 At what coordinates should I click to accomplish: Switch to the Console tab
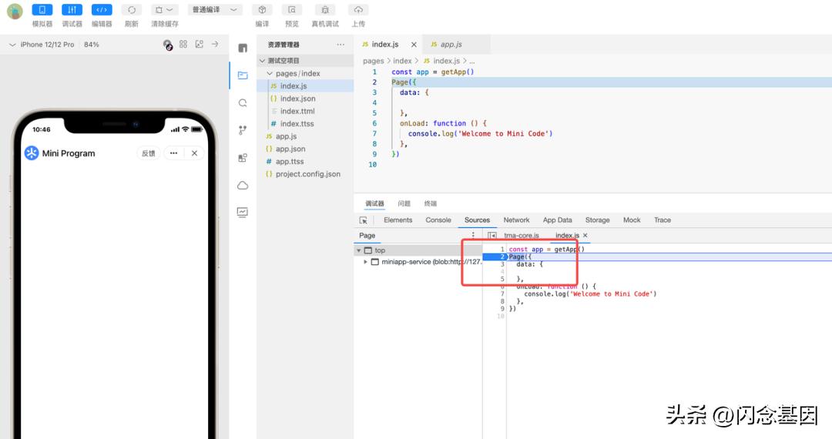[438, 220]
